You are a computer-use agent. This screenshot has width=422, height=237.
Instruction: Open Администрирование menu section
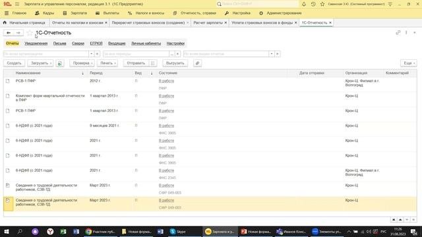(280, 13)
